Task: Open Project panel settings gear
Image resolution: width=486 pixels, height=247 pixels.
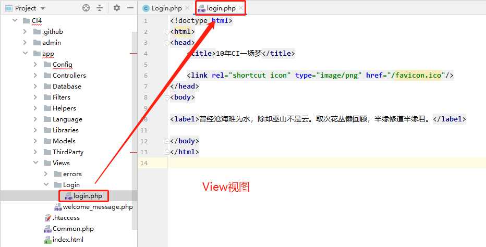Action: (x=116, y=8)
